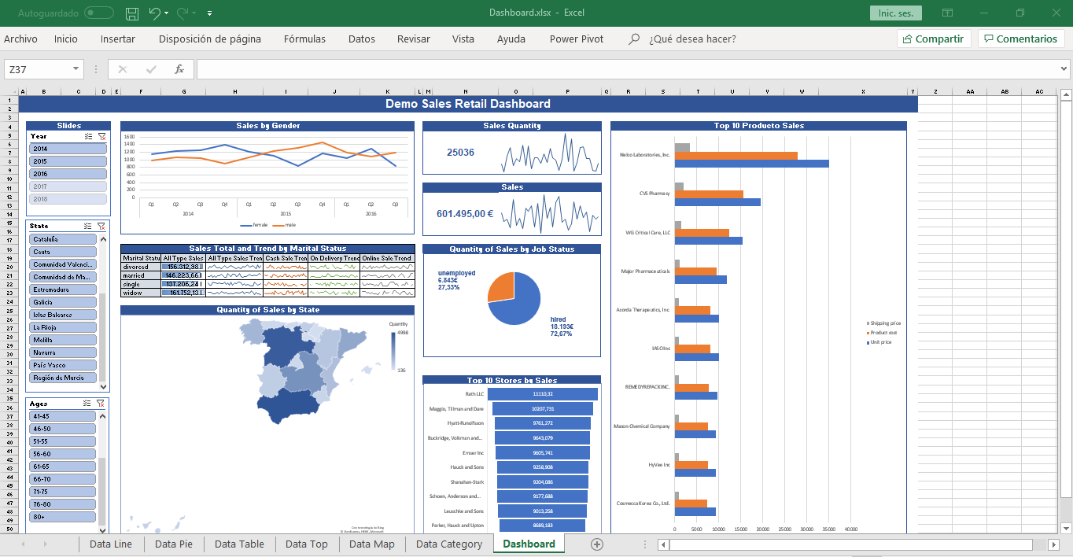
Task: Click the next sheet navigation arrow
Action: 45,544
